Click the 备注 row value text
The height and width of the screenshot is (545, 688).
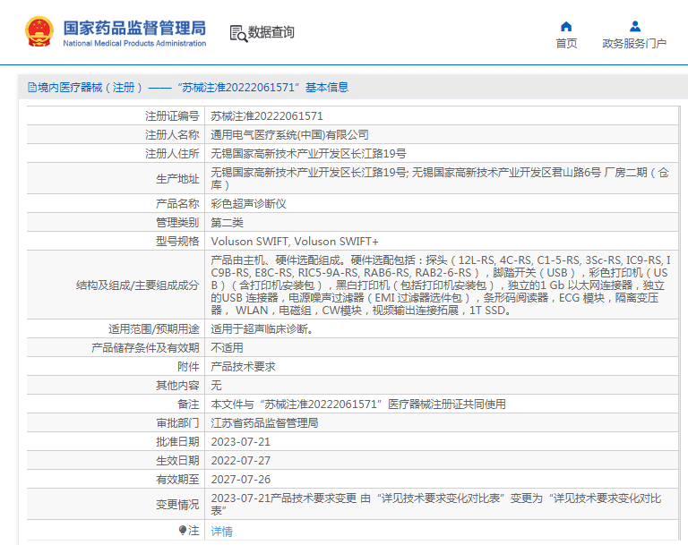pos(358,404)
